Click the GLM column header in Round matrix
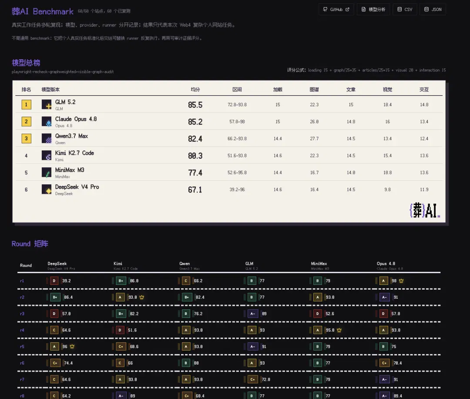Viewport: 470px width, 399px height. [x=249, y=264]
